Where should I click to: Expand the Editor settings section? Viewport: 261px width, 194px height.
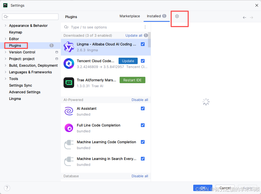pyautogui.click(x=6, y=39)
